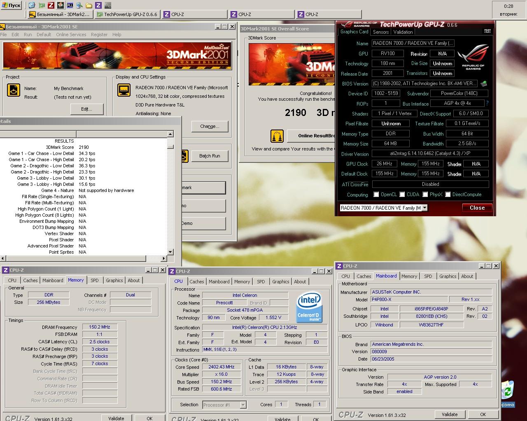Open the Sensors tab in GPU-Z
The image size is (527, 421).
[381, 32]
